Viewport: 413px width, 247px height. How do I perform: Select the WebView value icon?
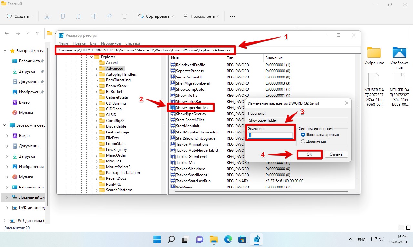[173, 187]
